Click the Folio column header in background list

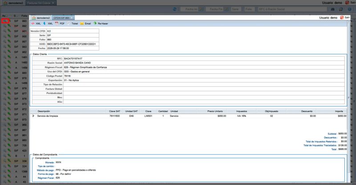tap(24, 16)
